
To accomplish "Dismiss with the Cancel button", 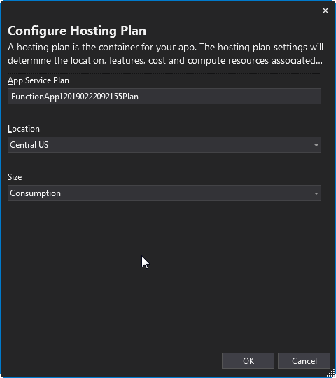I will point(304,361).
